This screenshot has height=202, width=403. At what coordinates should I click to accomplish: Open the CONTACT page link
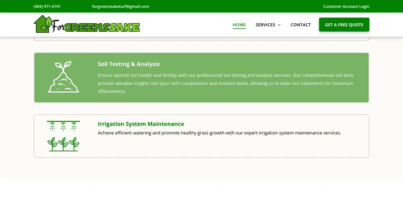(301, 25)
